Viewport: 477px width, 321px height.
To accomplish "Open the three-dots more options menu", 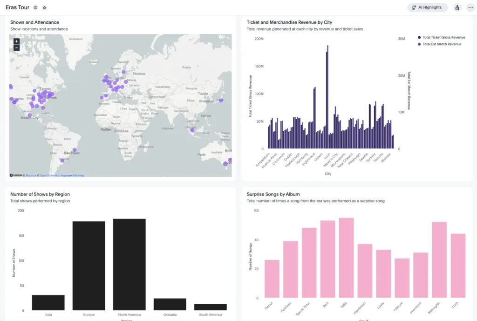I will [470, 8].
